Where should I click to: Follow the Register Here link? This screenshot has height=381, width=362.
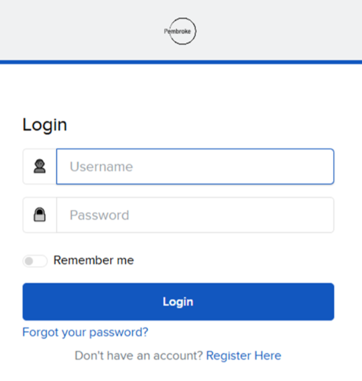244,355
